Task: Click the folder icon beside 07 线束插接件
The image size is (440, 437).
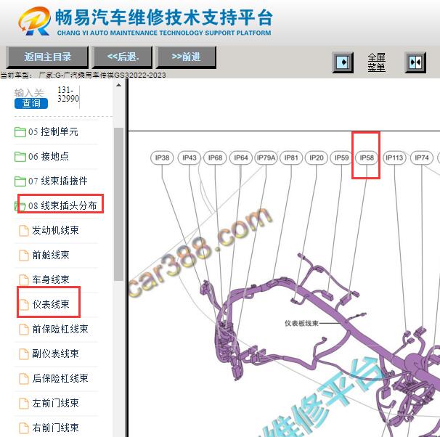Action: point(20,181)
